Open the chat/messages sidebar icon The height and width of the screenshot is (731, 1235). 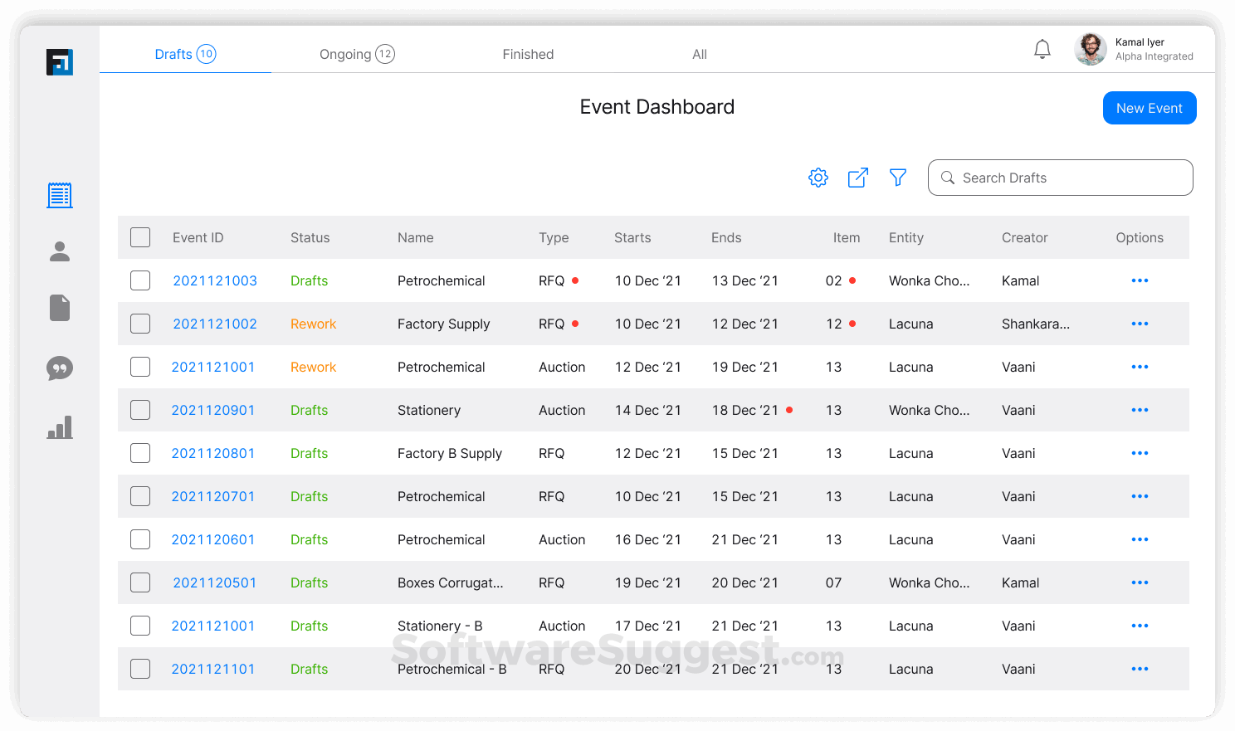click(x=59, y=368)
